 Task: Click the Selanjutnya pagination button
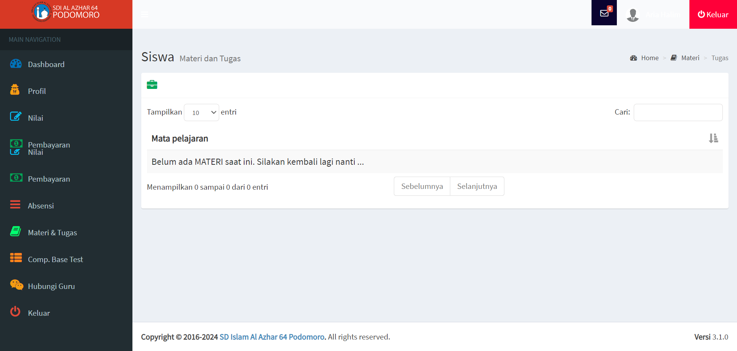(x=477, y=186)
